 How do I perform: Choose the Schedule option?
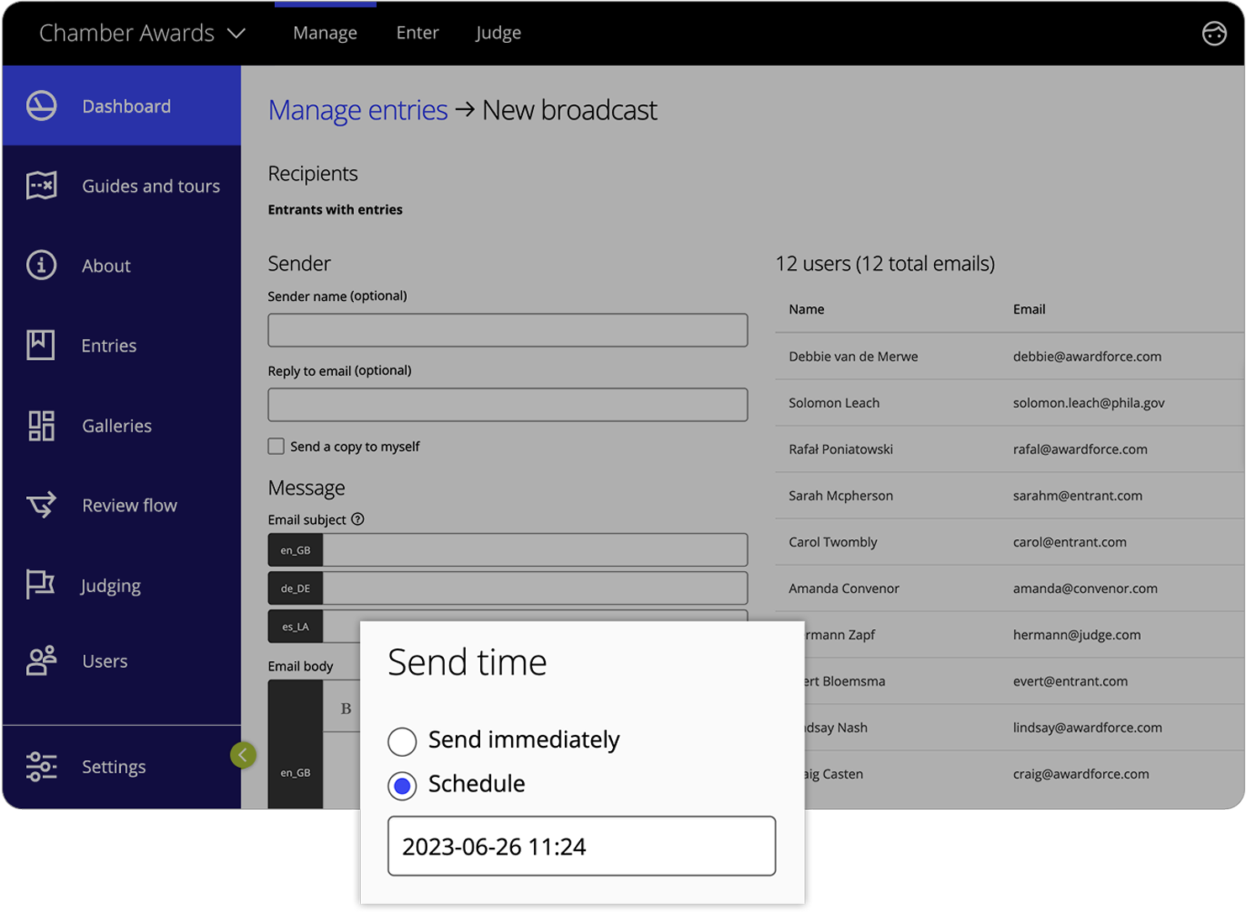(x=402, y=785)
